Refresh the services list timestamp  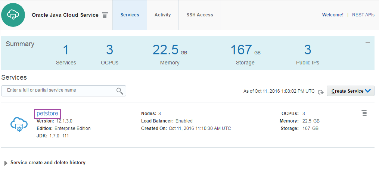pyautogui.click(x=320, y=92)
